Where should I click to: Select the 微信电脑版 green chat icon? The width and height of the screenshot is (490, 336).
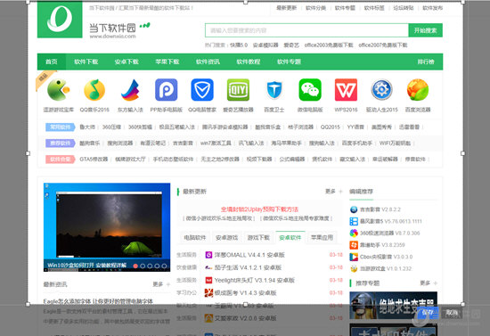pyautogui.click(x=310, y=90)
